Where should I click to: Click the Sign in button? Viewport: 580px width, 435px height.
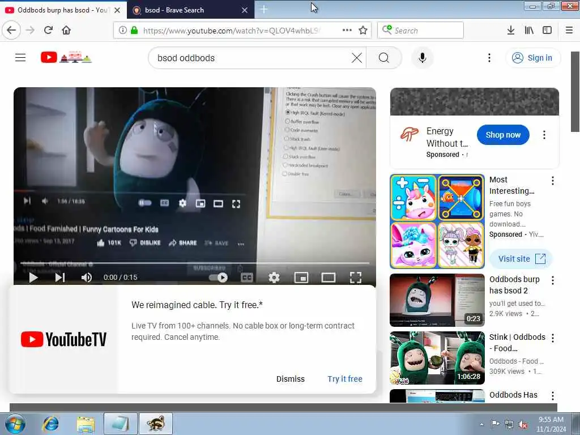click(532, 58)
